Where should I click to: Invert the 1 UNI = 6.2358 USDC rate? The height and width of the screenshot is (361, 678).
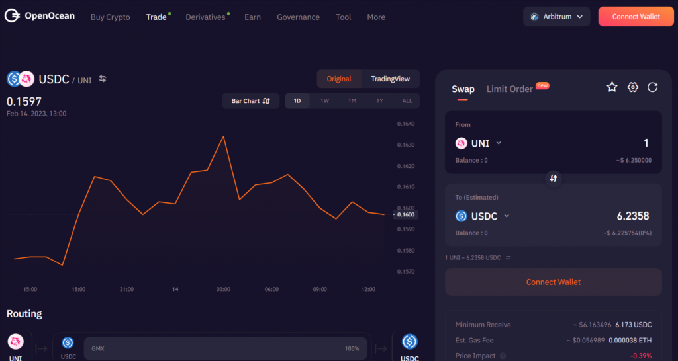pyautogui.click(x=508, y=257)
